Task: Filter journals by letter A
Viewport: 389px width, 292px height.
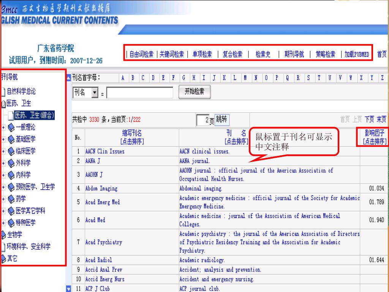Action: tap(123, 78)
